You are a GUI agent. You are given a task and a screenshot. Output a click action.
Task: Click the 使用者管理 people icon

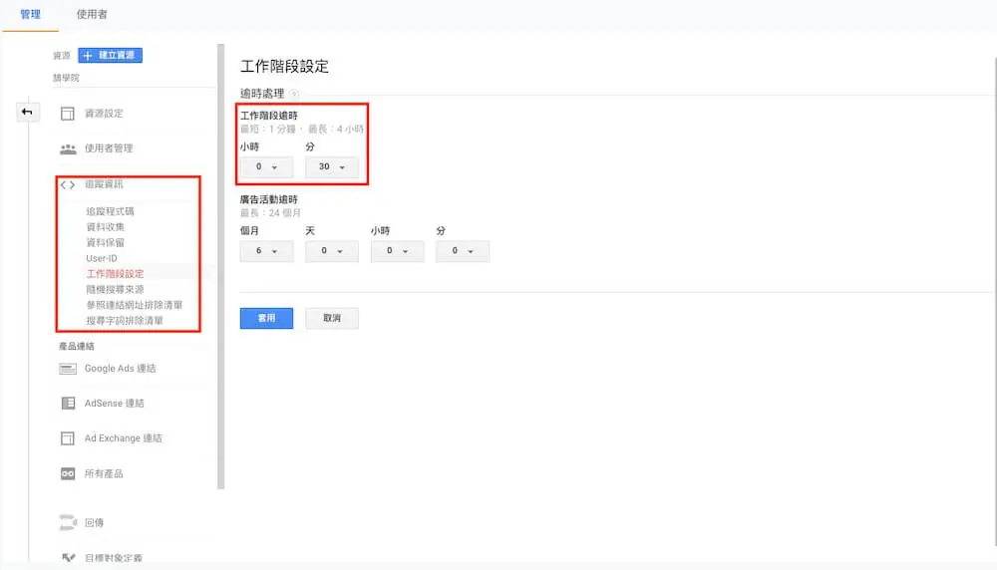pyautogui.click(x=68, y=148)
